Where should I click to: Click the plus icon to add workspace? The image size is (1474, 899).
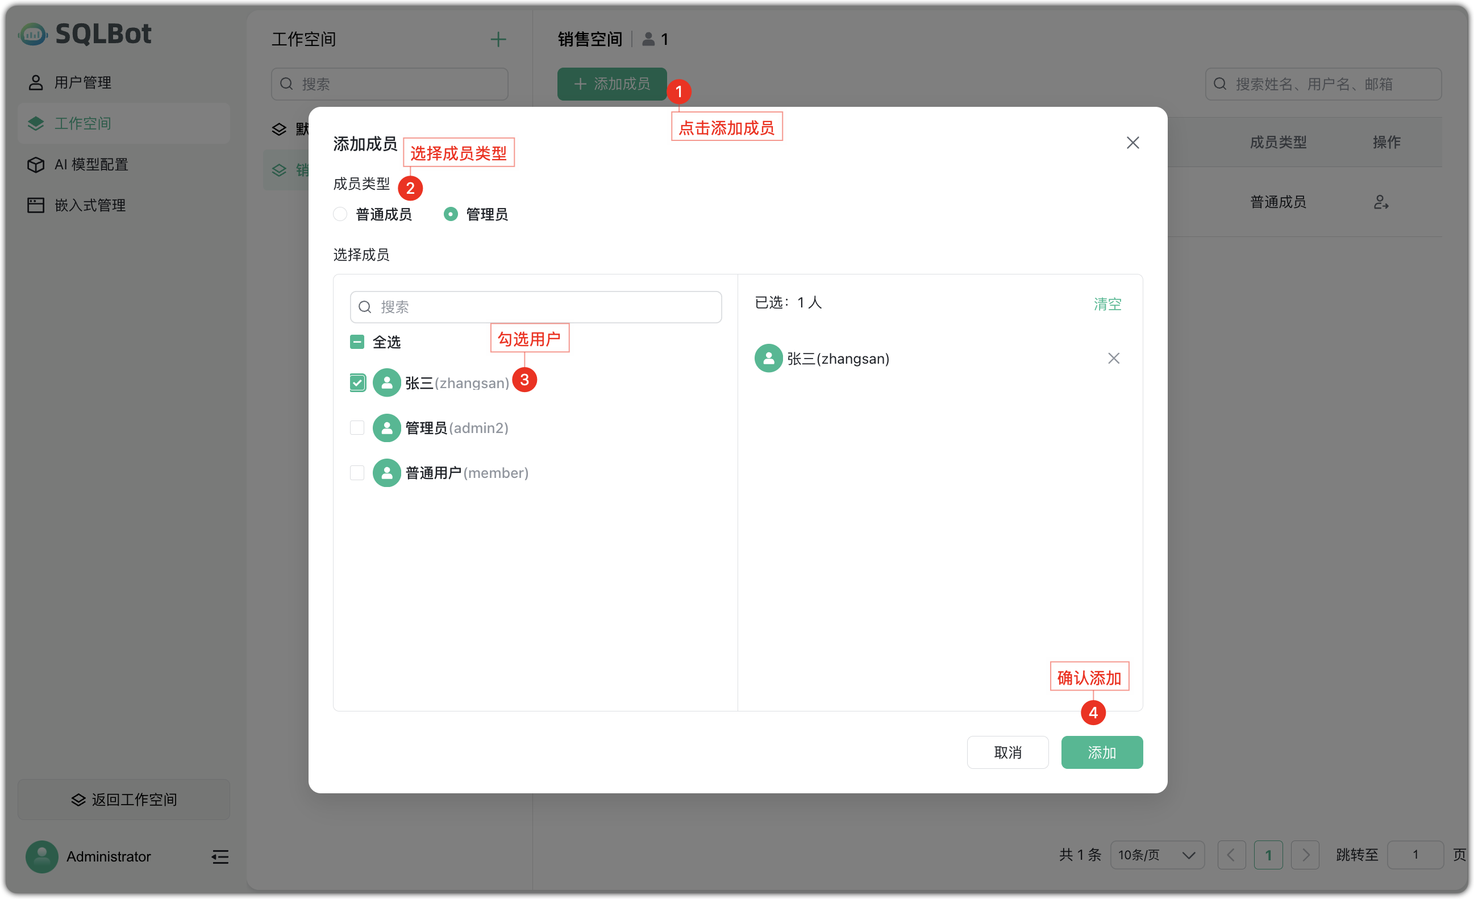tap(498, 39)
